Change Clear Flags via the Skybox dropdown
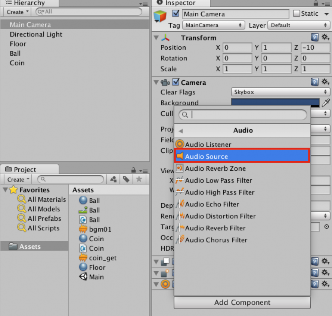Viewport: 332px width, 316px height. (280, 92)
